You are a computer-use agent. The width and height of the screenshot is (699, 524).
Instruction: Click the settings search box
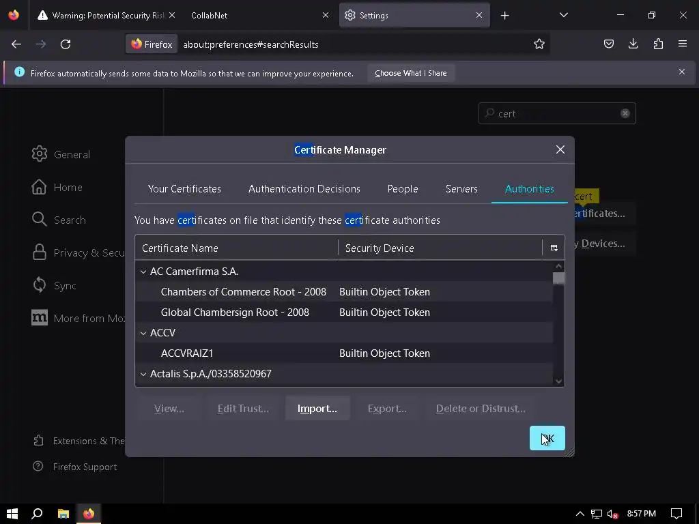click(557, 114)
